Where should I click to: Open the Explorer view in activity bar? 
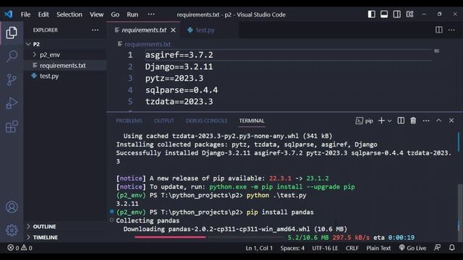[12, 32]
